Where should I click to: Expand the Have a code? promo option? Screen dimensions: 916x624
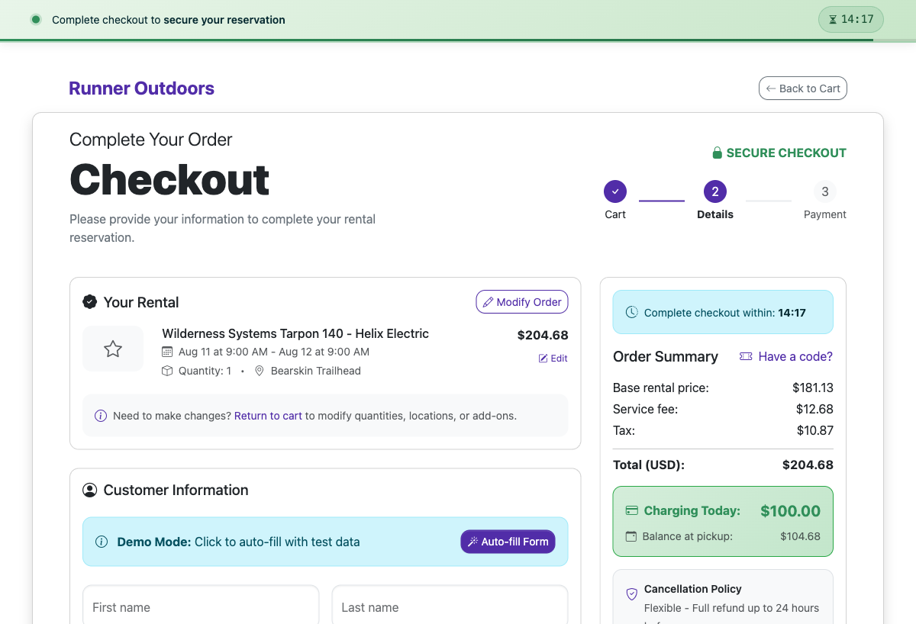click(x=786, y=356)
